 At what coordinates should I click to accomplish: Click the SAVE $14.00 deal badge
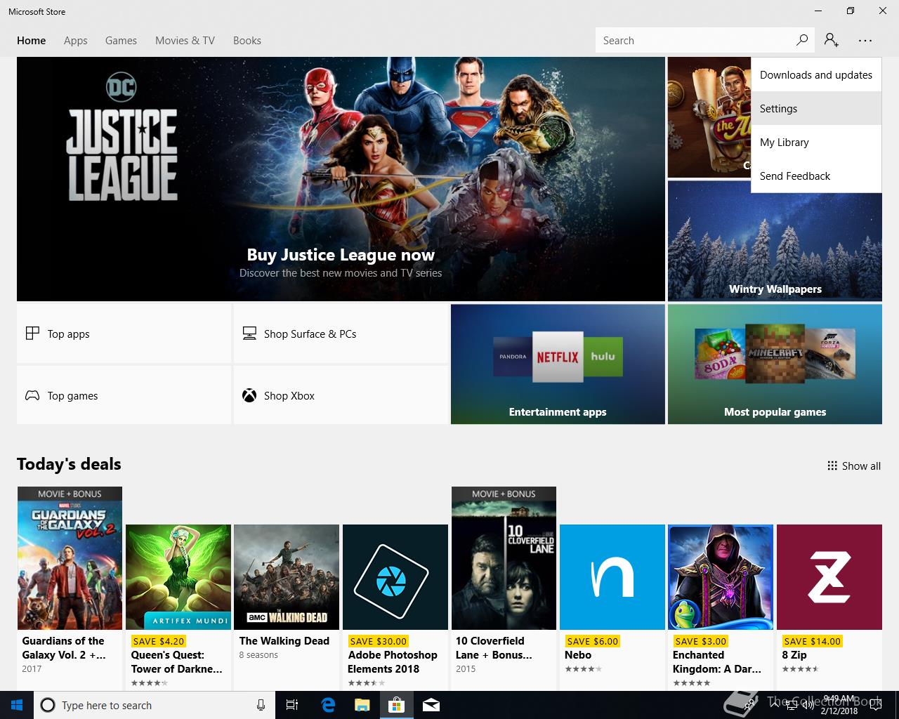[813, 641]
